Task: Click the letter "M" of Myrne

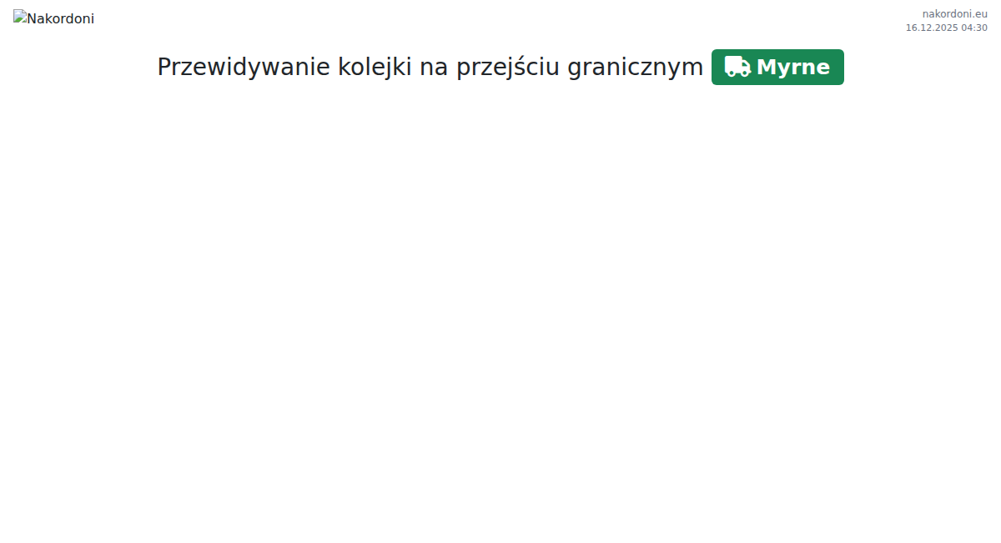Action: 767,68
